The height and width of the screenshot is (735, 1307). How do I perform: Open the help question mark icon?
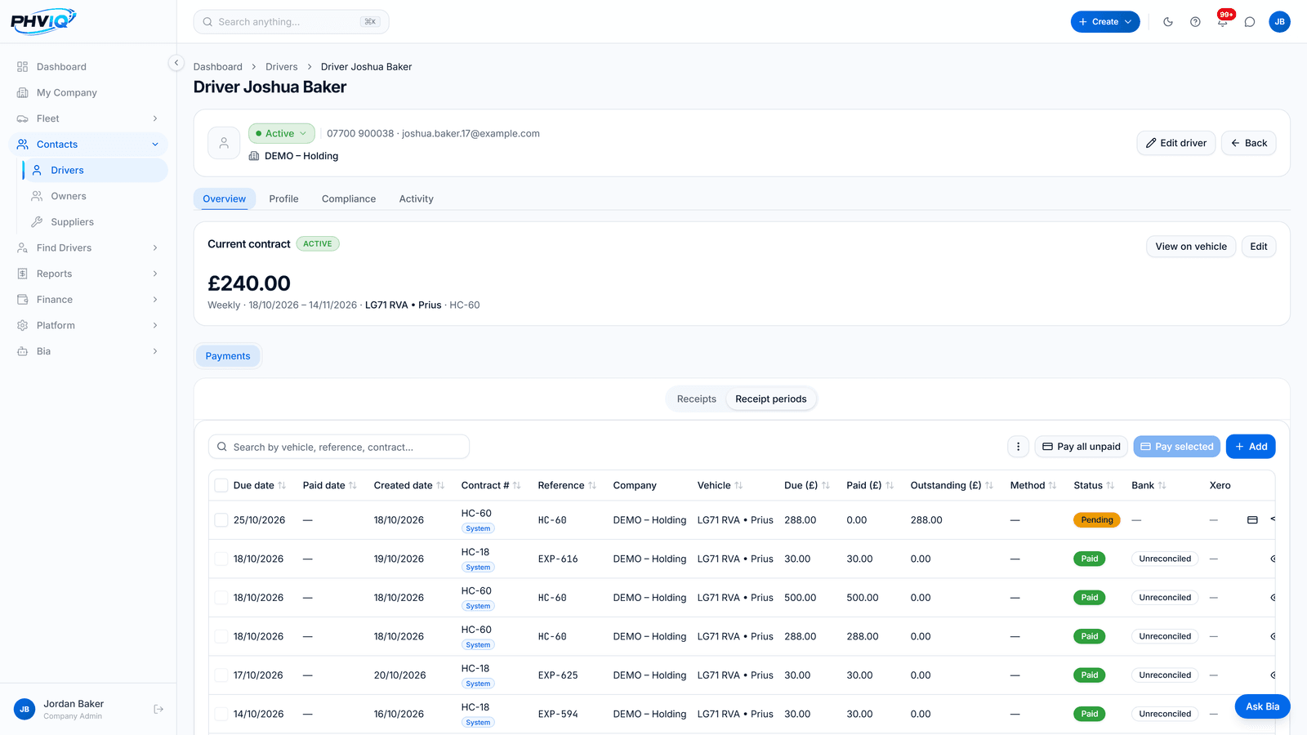pos(1195,22)
